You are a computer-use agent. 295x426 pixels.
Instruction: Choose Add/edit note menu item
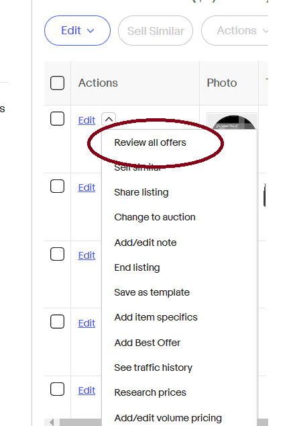point(145,243)
